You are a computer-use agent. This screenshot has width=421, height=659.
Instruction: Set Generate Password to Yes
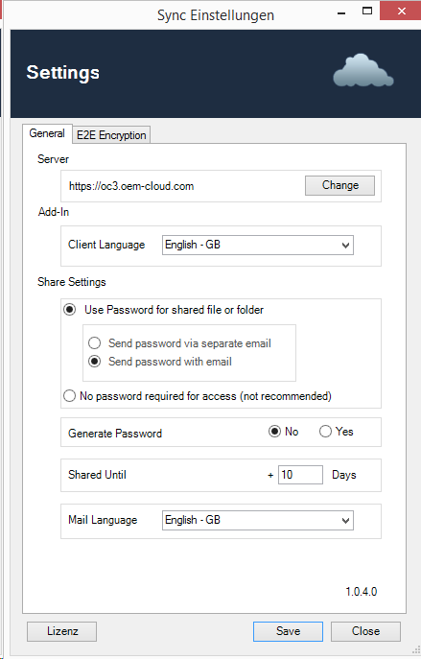pyautogui.click(x=336, y=432)
